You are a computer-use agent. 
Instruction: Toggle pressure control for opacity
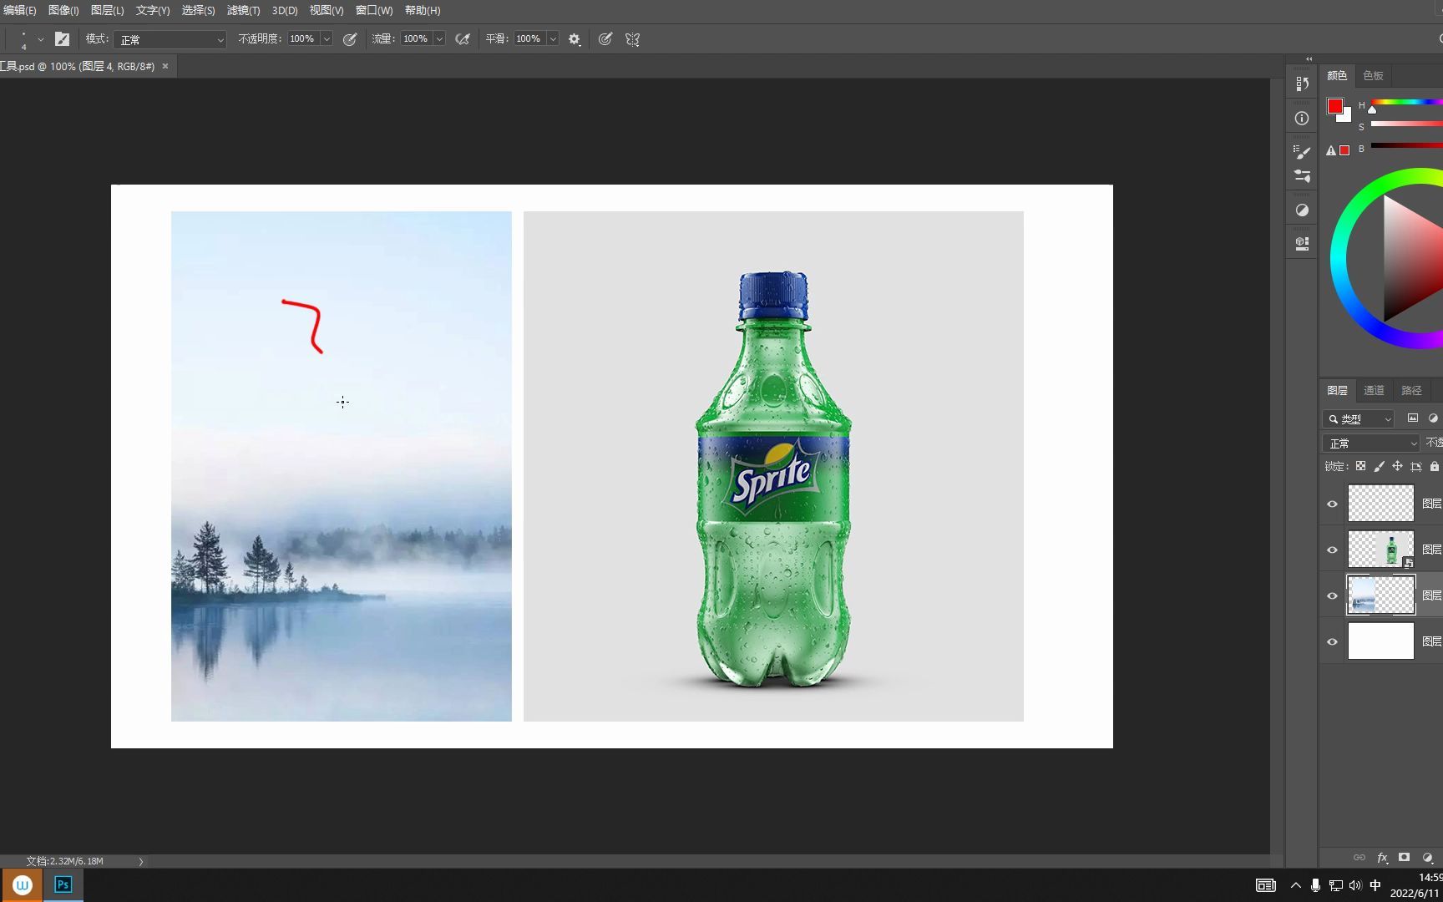pos(350,39)
